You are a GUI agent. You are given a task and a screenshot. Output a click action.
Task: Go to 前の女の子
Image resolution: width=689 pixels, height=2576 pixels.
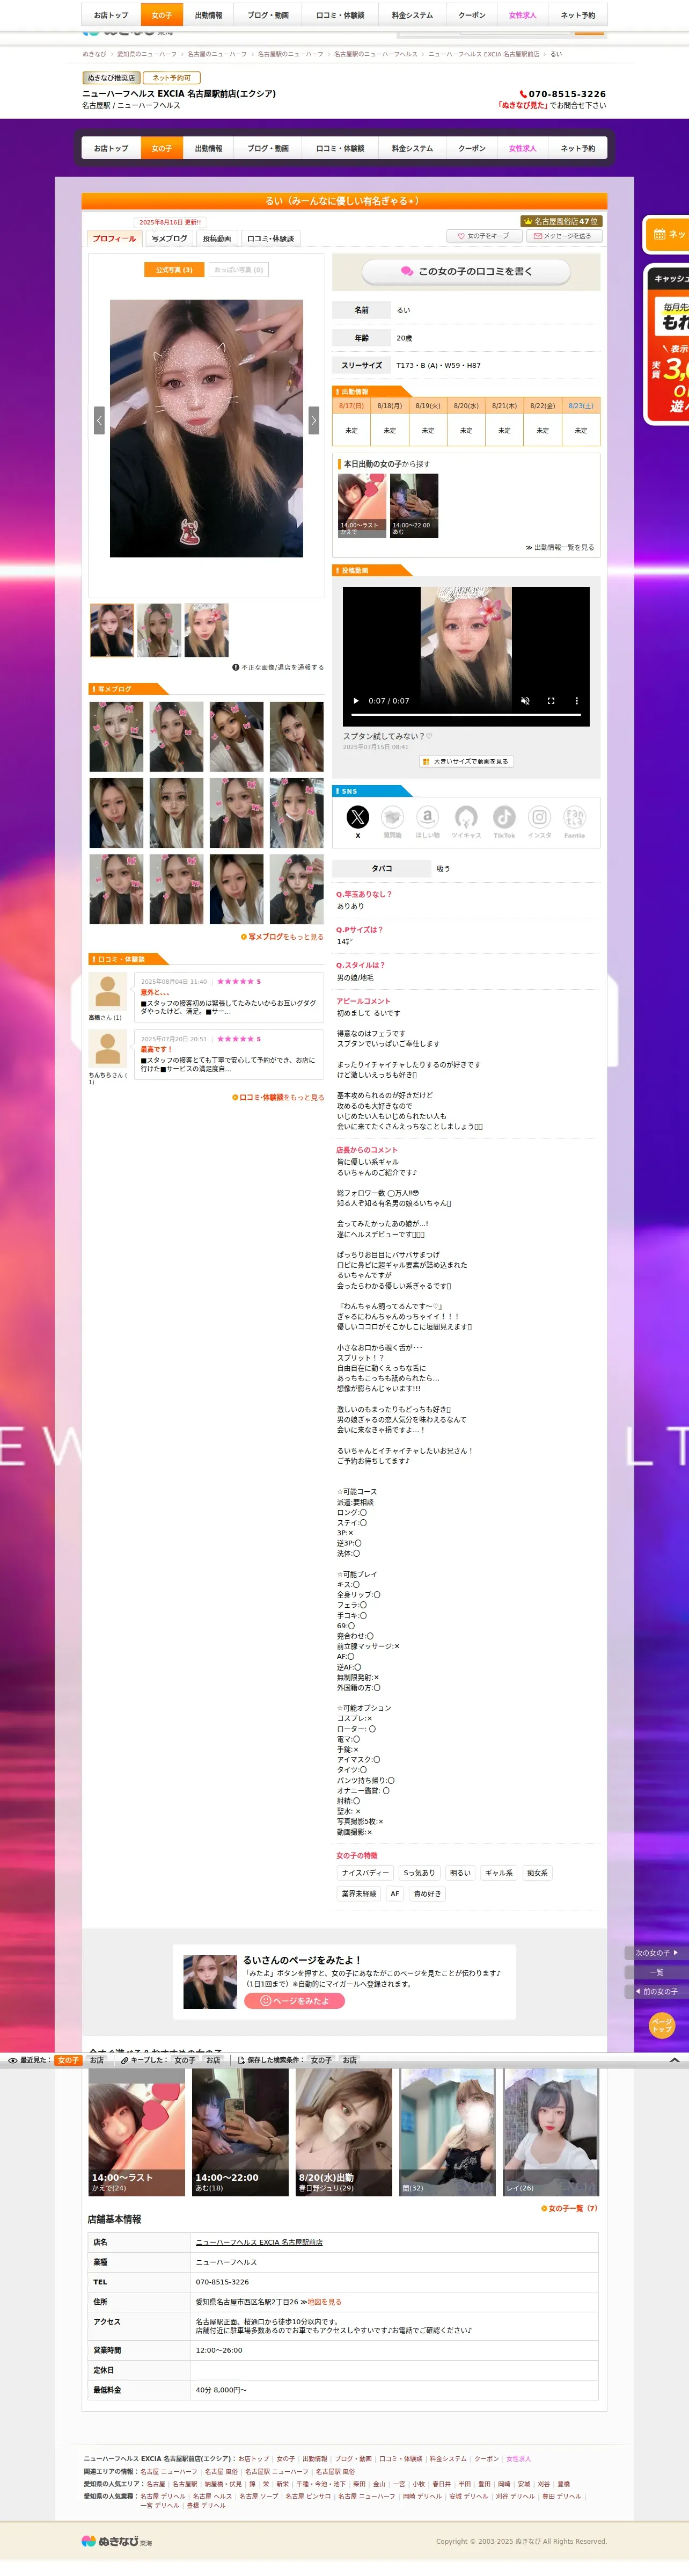click(x=656, y=1991)
